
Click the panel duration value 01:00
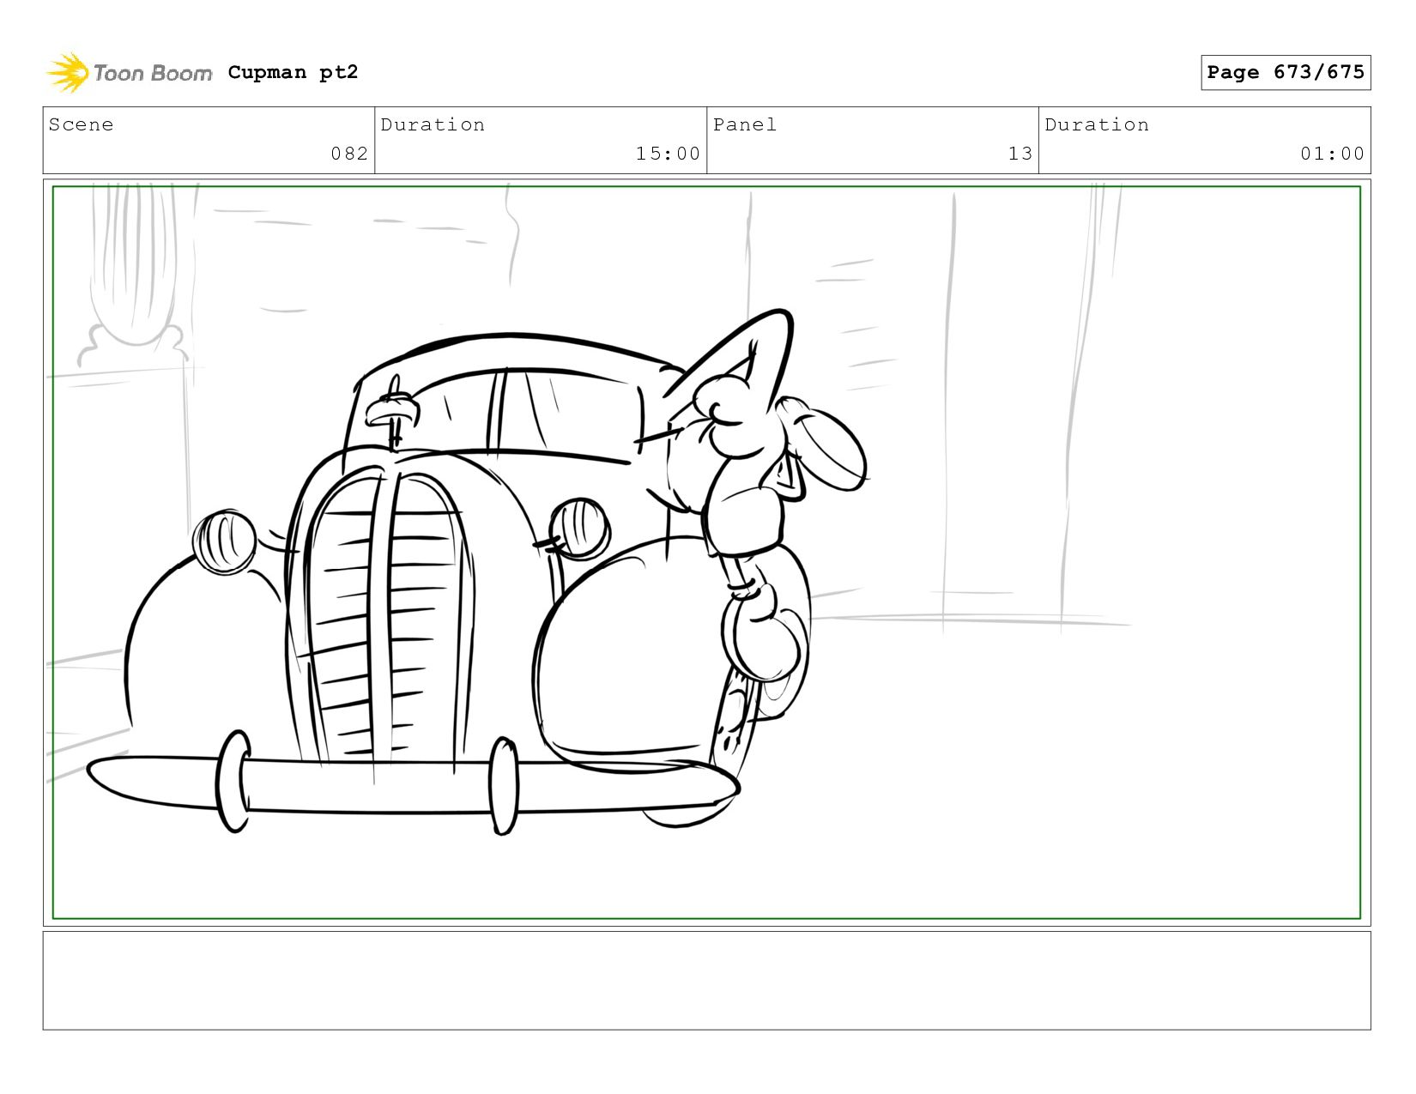coord(1331,154)
